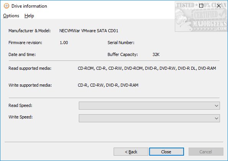Image resolution: width=228 pixels, height=161 pixels.
Task: Click the 'Read supported media:' label
Action: click(30, 68)
